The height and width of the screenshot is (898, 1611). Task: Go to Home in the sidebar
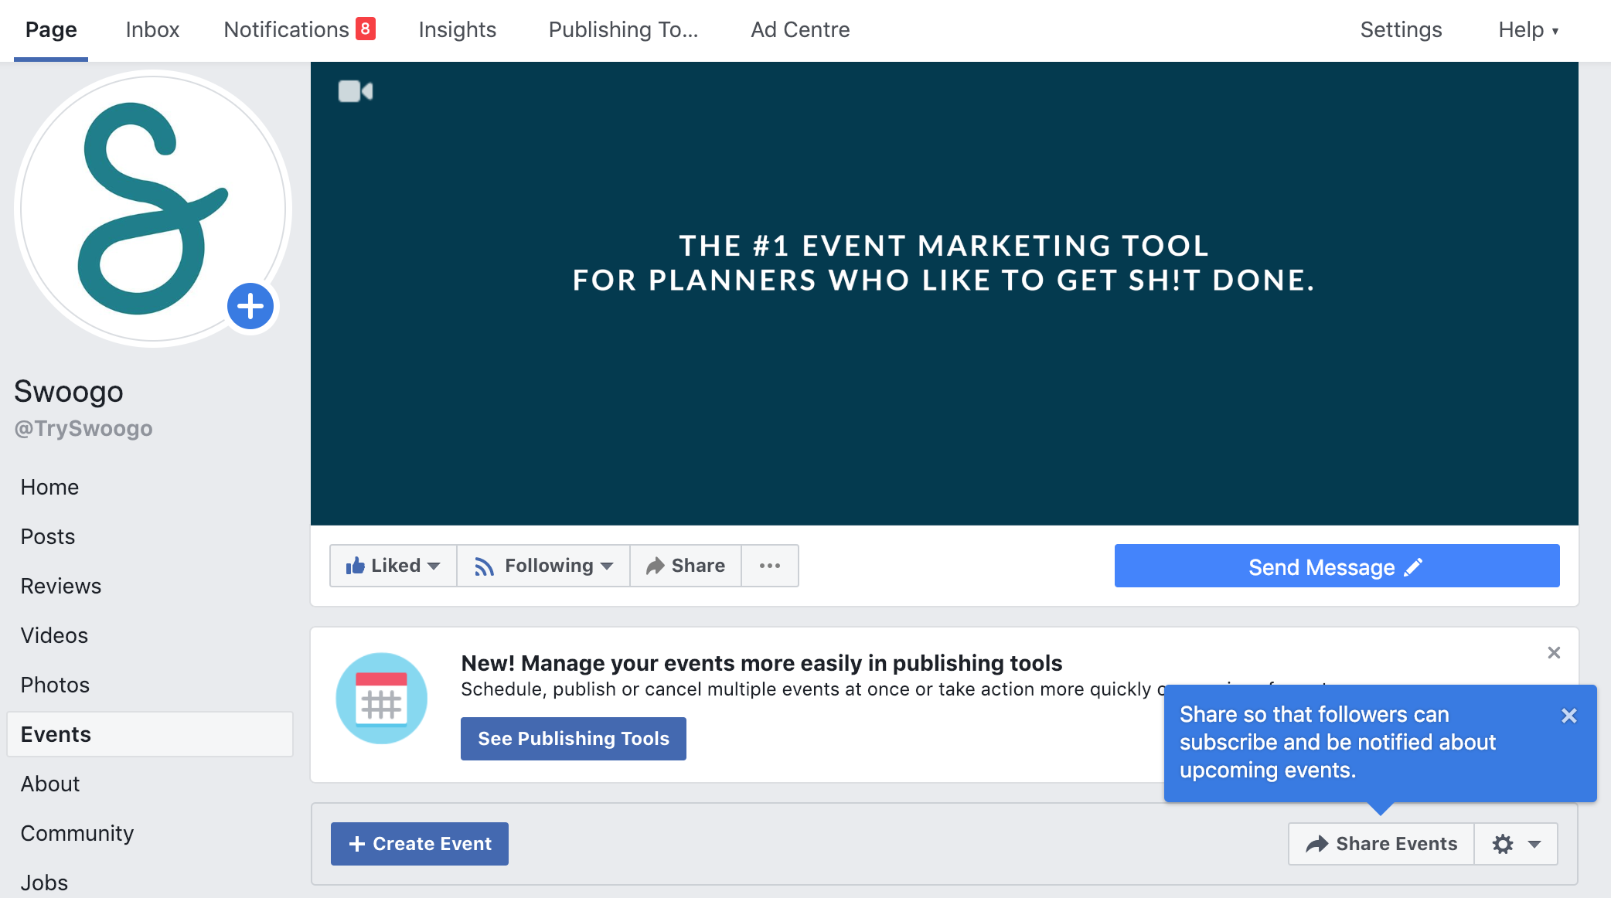[x=49, y=487]
